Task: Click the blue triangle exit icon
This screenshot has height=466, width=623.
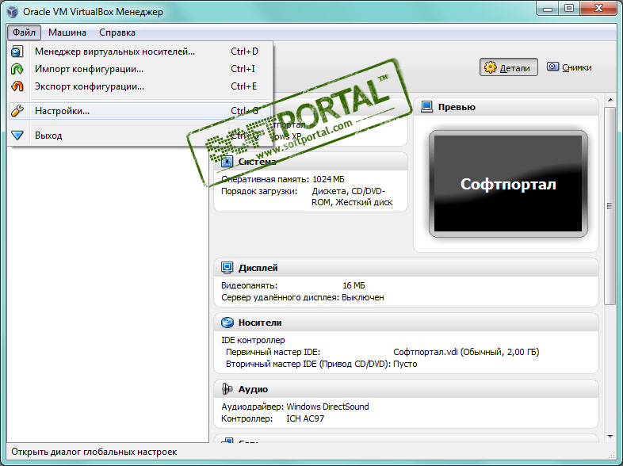Action: pos(17,136)
